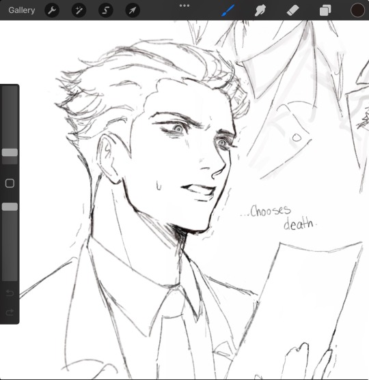
Task: Open the Layers panel
Action: (325, 10)
